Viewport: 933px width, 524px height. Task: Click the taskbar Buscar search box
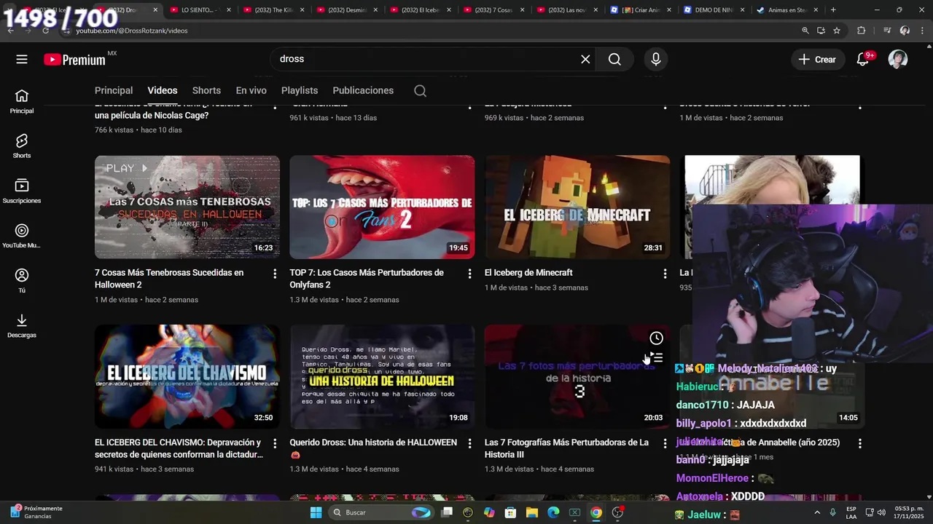(382, 512)
